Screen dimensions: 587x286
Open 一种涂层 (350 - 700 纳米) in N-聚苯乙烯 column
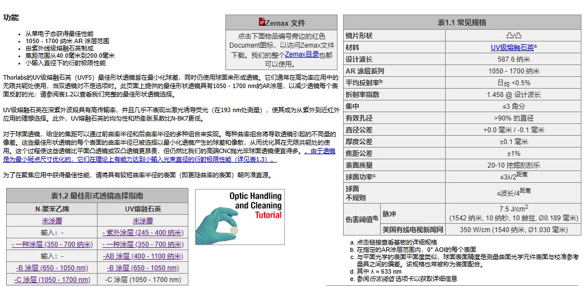coord(52,245)
